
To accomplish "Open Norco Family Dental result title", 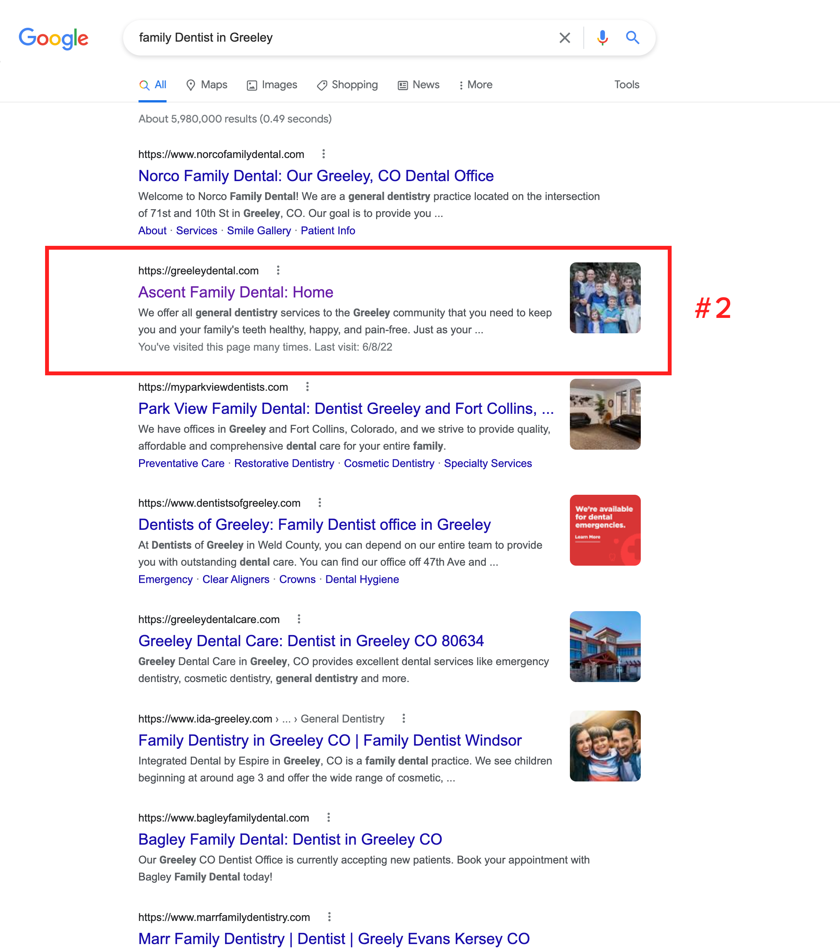I will [316, 176].
